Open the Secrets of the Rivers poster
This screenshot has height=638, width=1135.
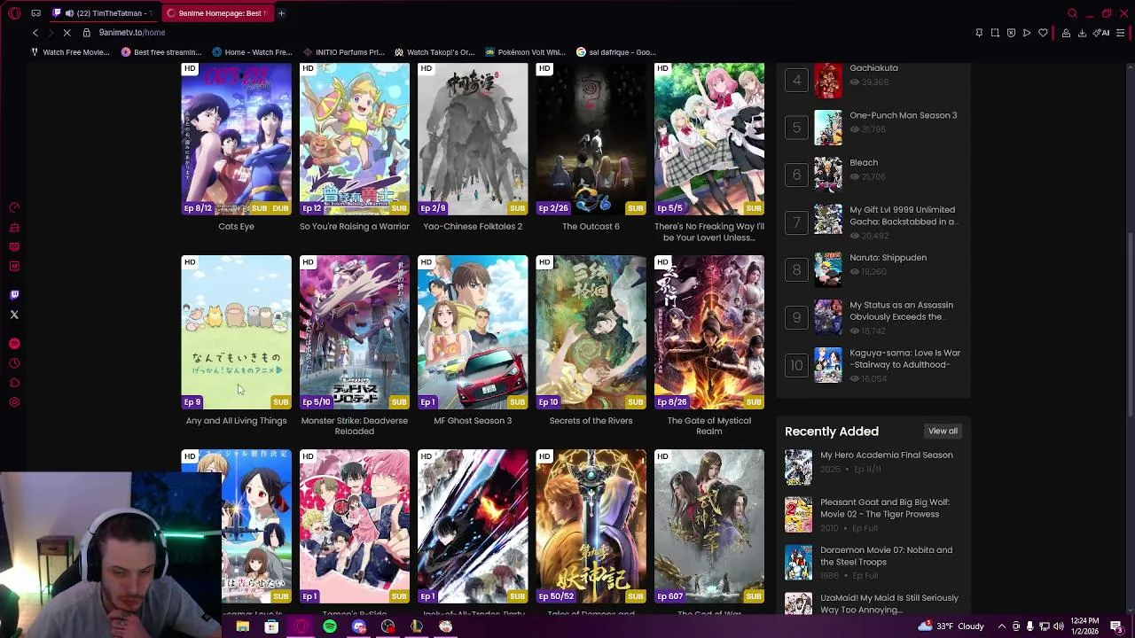click(591, 332)
